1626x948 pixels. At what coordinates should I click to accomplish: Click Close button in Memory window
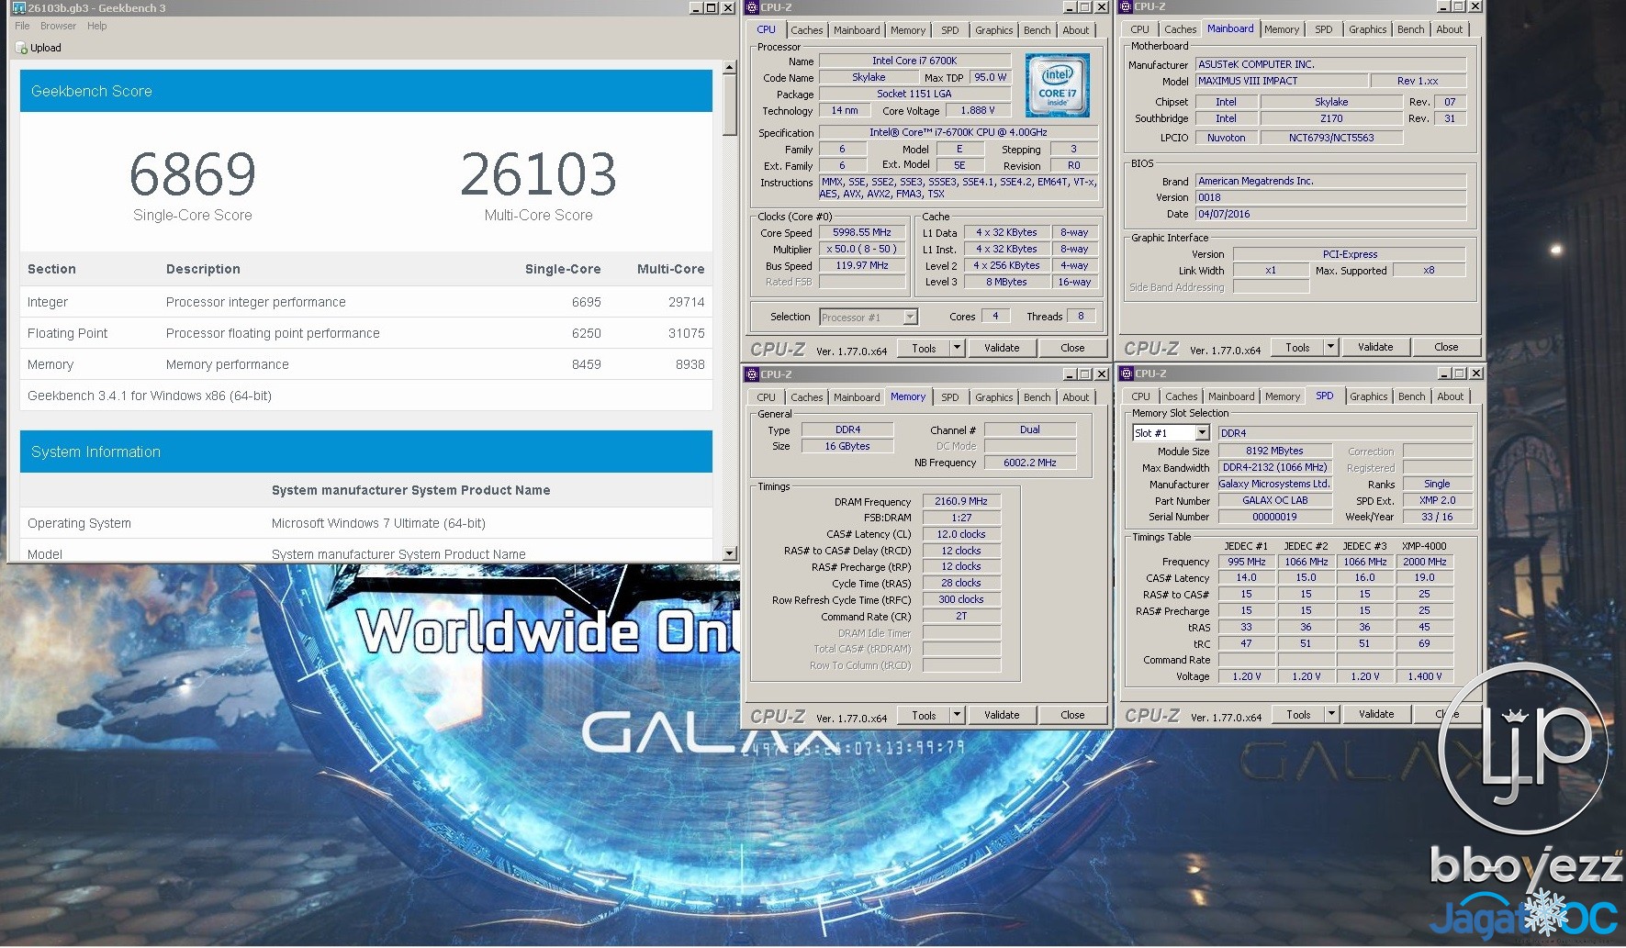coord(1072,715)
